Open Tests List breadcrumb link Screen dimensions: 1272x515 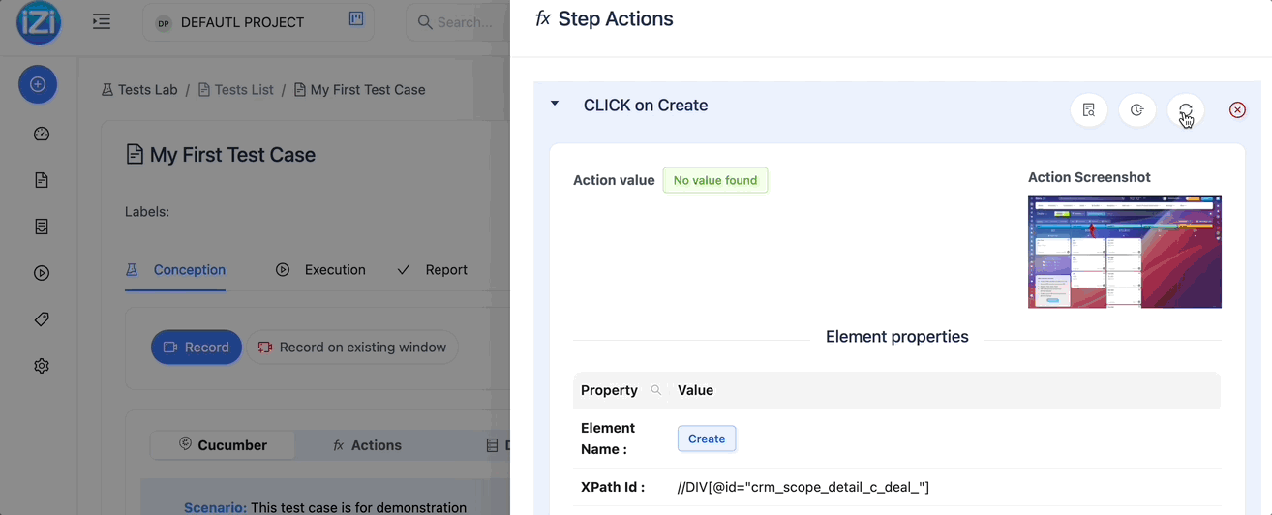(x=235, y=89)
